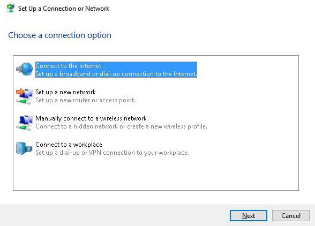This screenshot has width=315, height=226.
Task: Click the gray footer bar left of Next
Action: point(115,215)
